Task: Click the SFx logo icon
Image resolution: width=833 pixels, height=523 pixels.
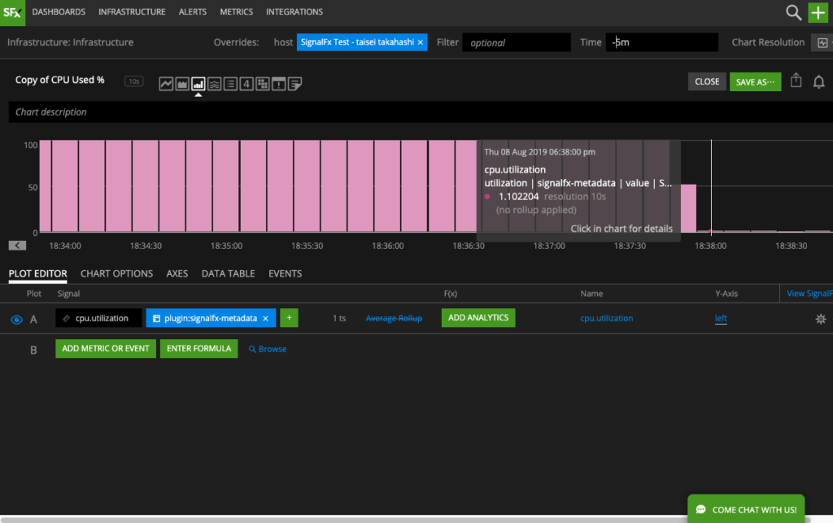Action: (12, 12)
